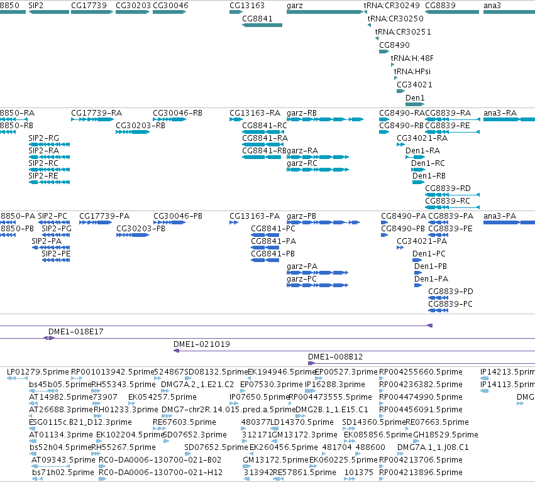Screen dimensions: 535x482
Task: Open the CG8839 gene label
Action: 440,6
